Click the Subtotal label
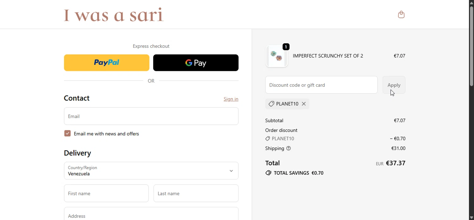474x220 pixels. (274, 121)
